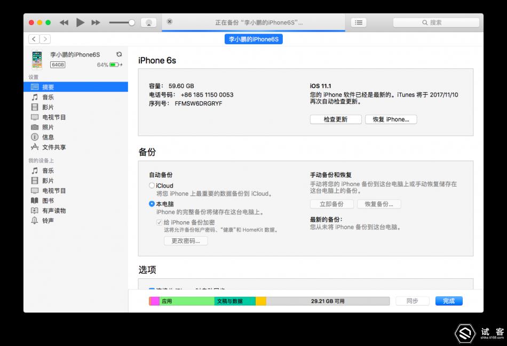
Task: Click the 检查更新 button
Action: [335, 119]
